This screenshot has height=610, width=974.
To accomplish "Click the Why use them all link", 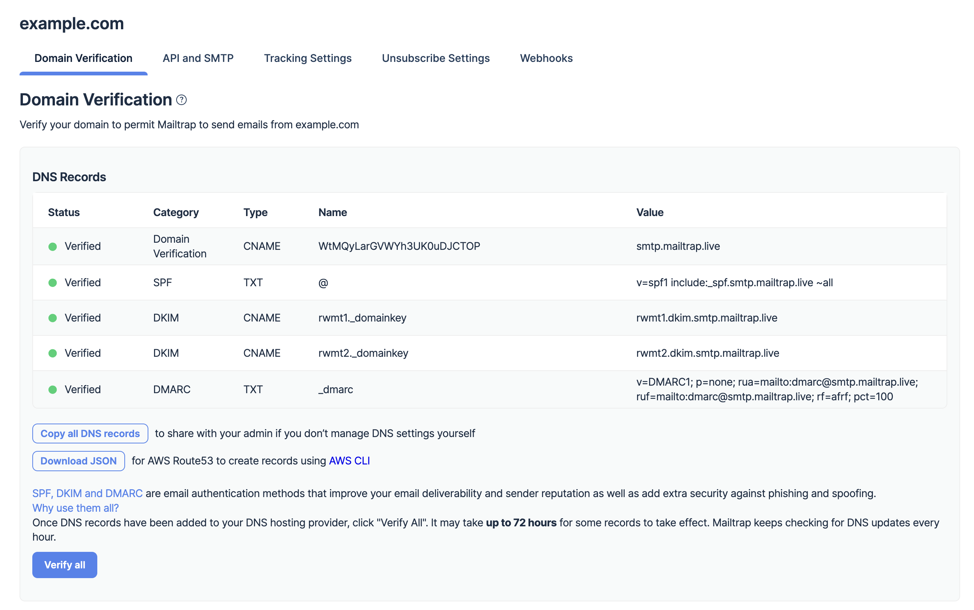I will point(76,508).
